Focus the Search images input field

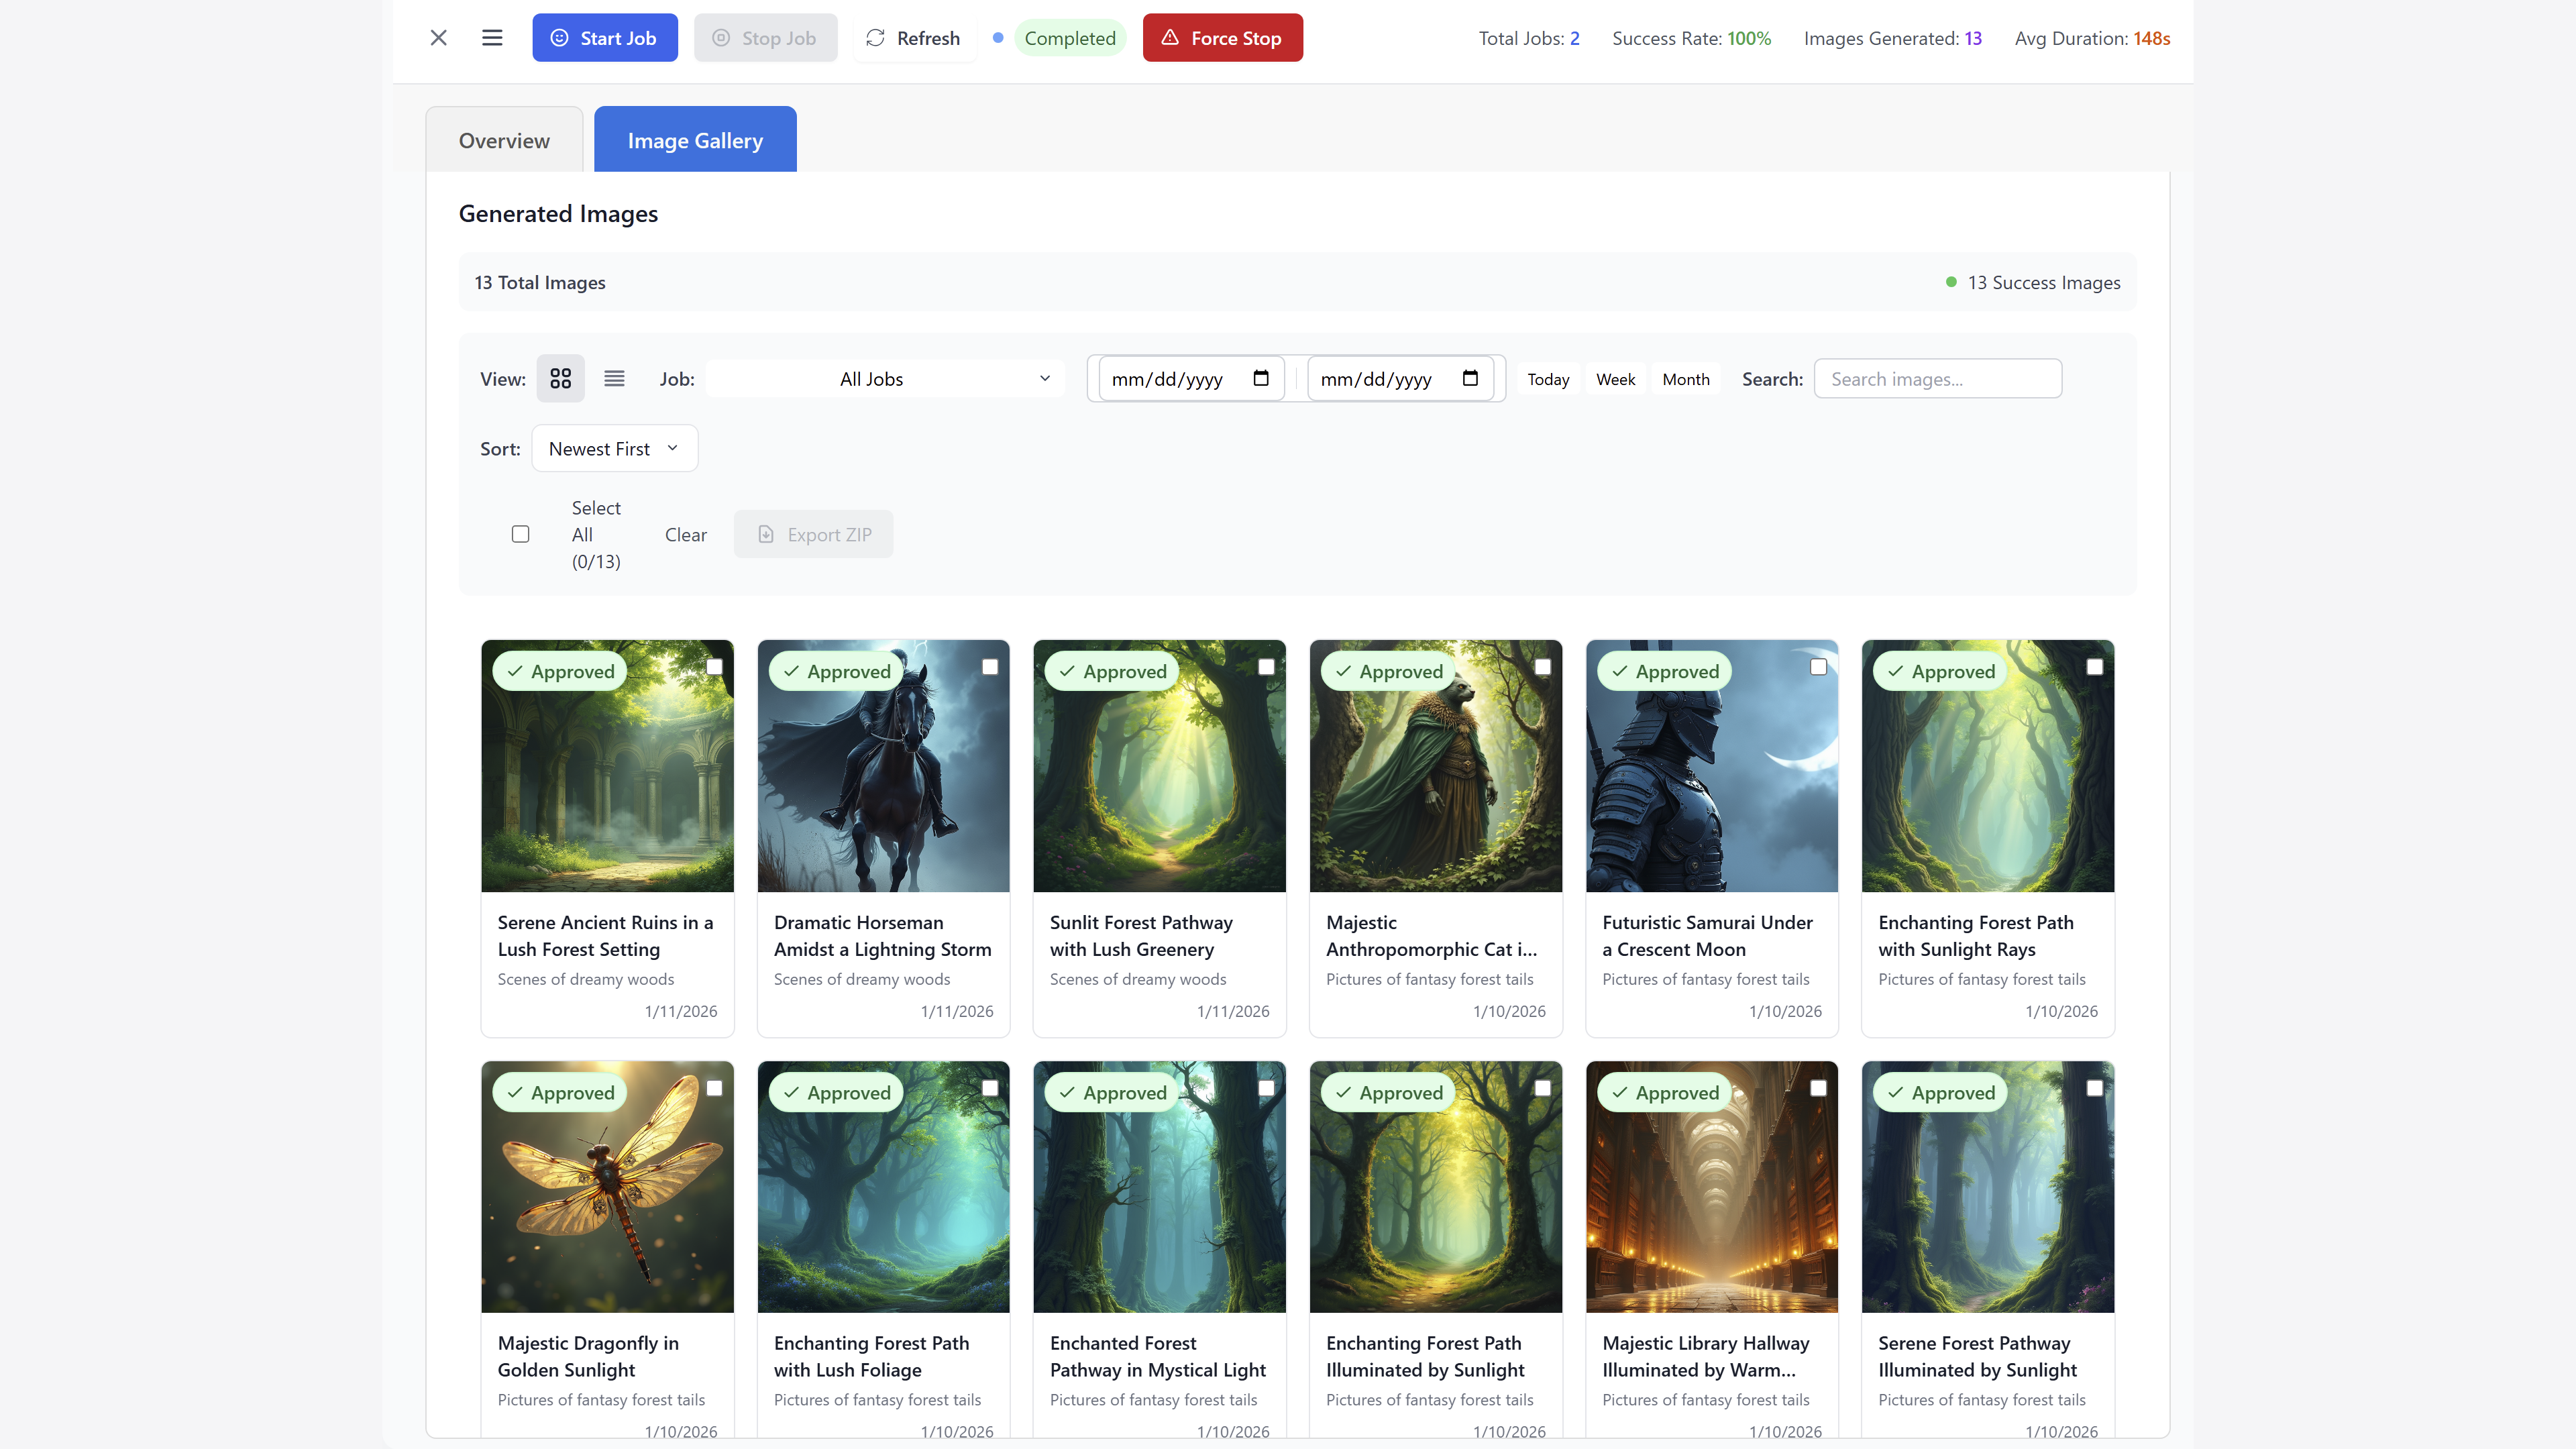tap(1937, 379)
